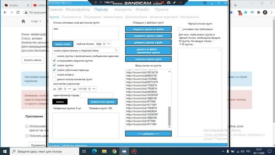Click the city identifier input field
Screen dimensions: 275x155
tap(97, 95)
